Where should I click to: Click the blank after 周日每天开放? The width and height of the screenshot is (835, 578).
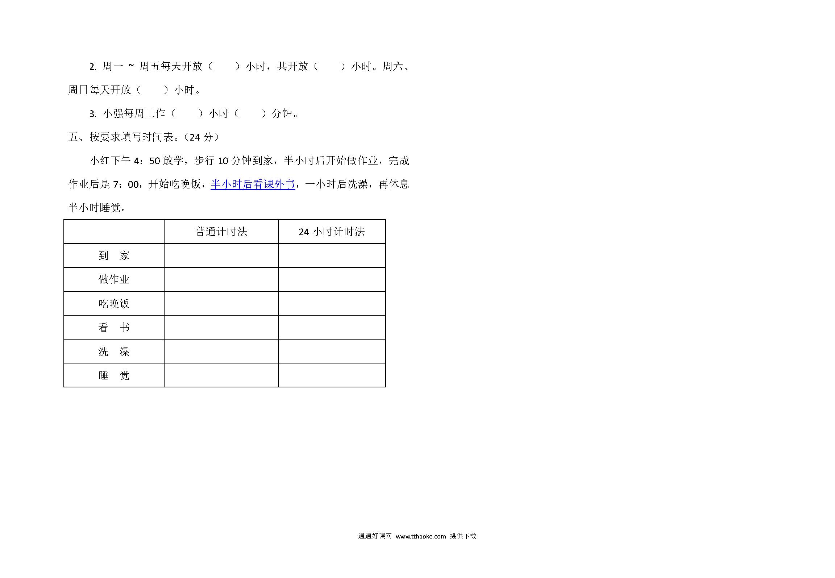[153, 90]
